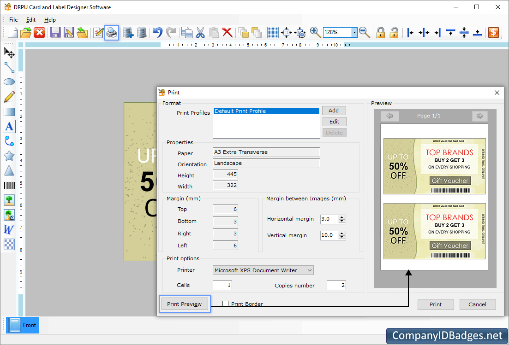Click the Bottom margin field
The height and width of the screenshot is (345, 509).
point(225,221)
